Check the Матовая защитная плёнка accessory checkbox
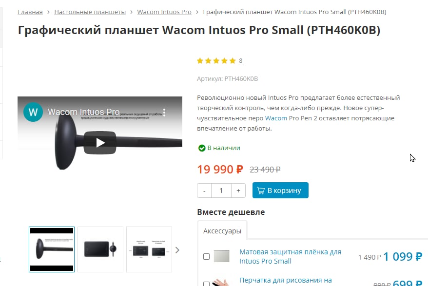The image size is (428, 286). pyautogui.click(x=206, y=257)
